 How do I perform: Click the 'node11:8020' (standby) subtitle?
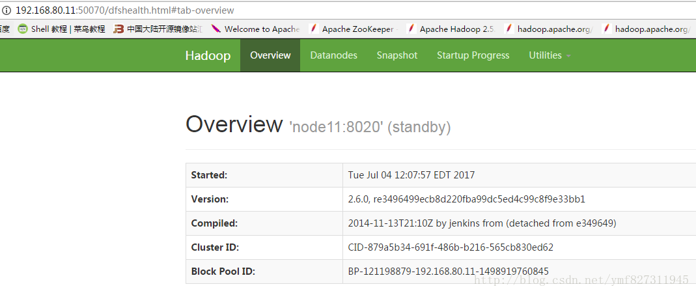coord(370,128)
